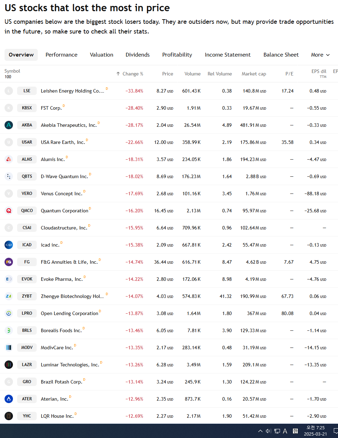Open the USA Rare Earth, Inc. link
The height and width of the screenshot is (438, 338).
pyautogui.click(x=63, y=142)
